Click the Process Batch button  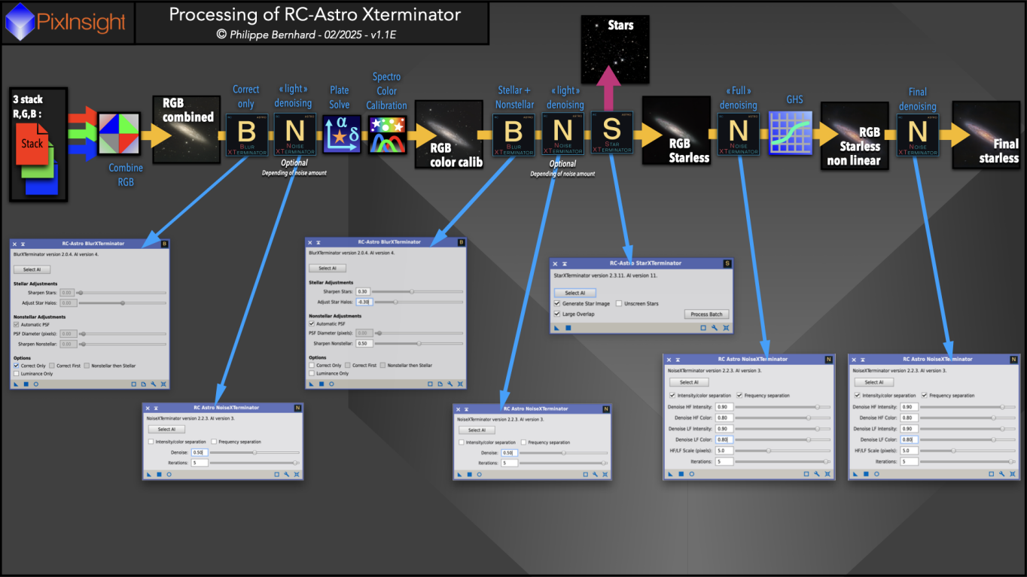(706, 314)
